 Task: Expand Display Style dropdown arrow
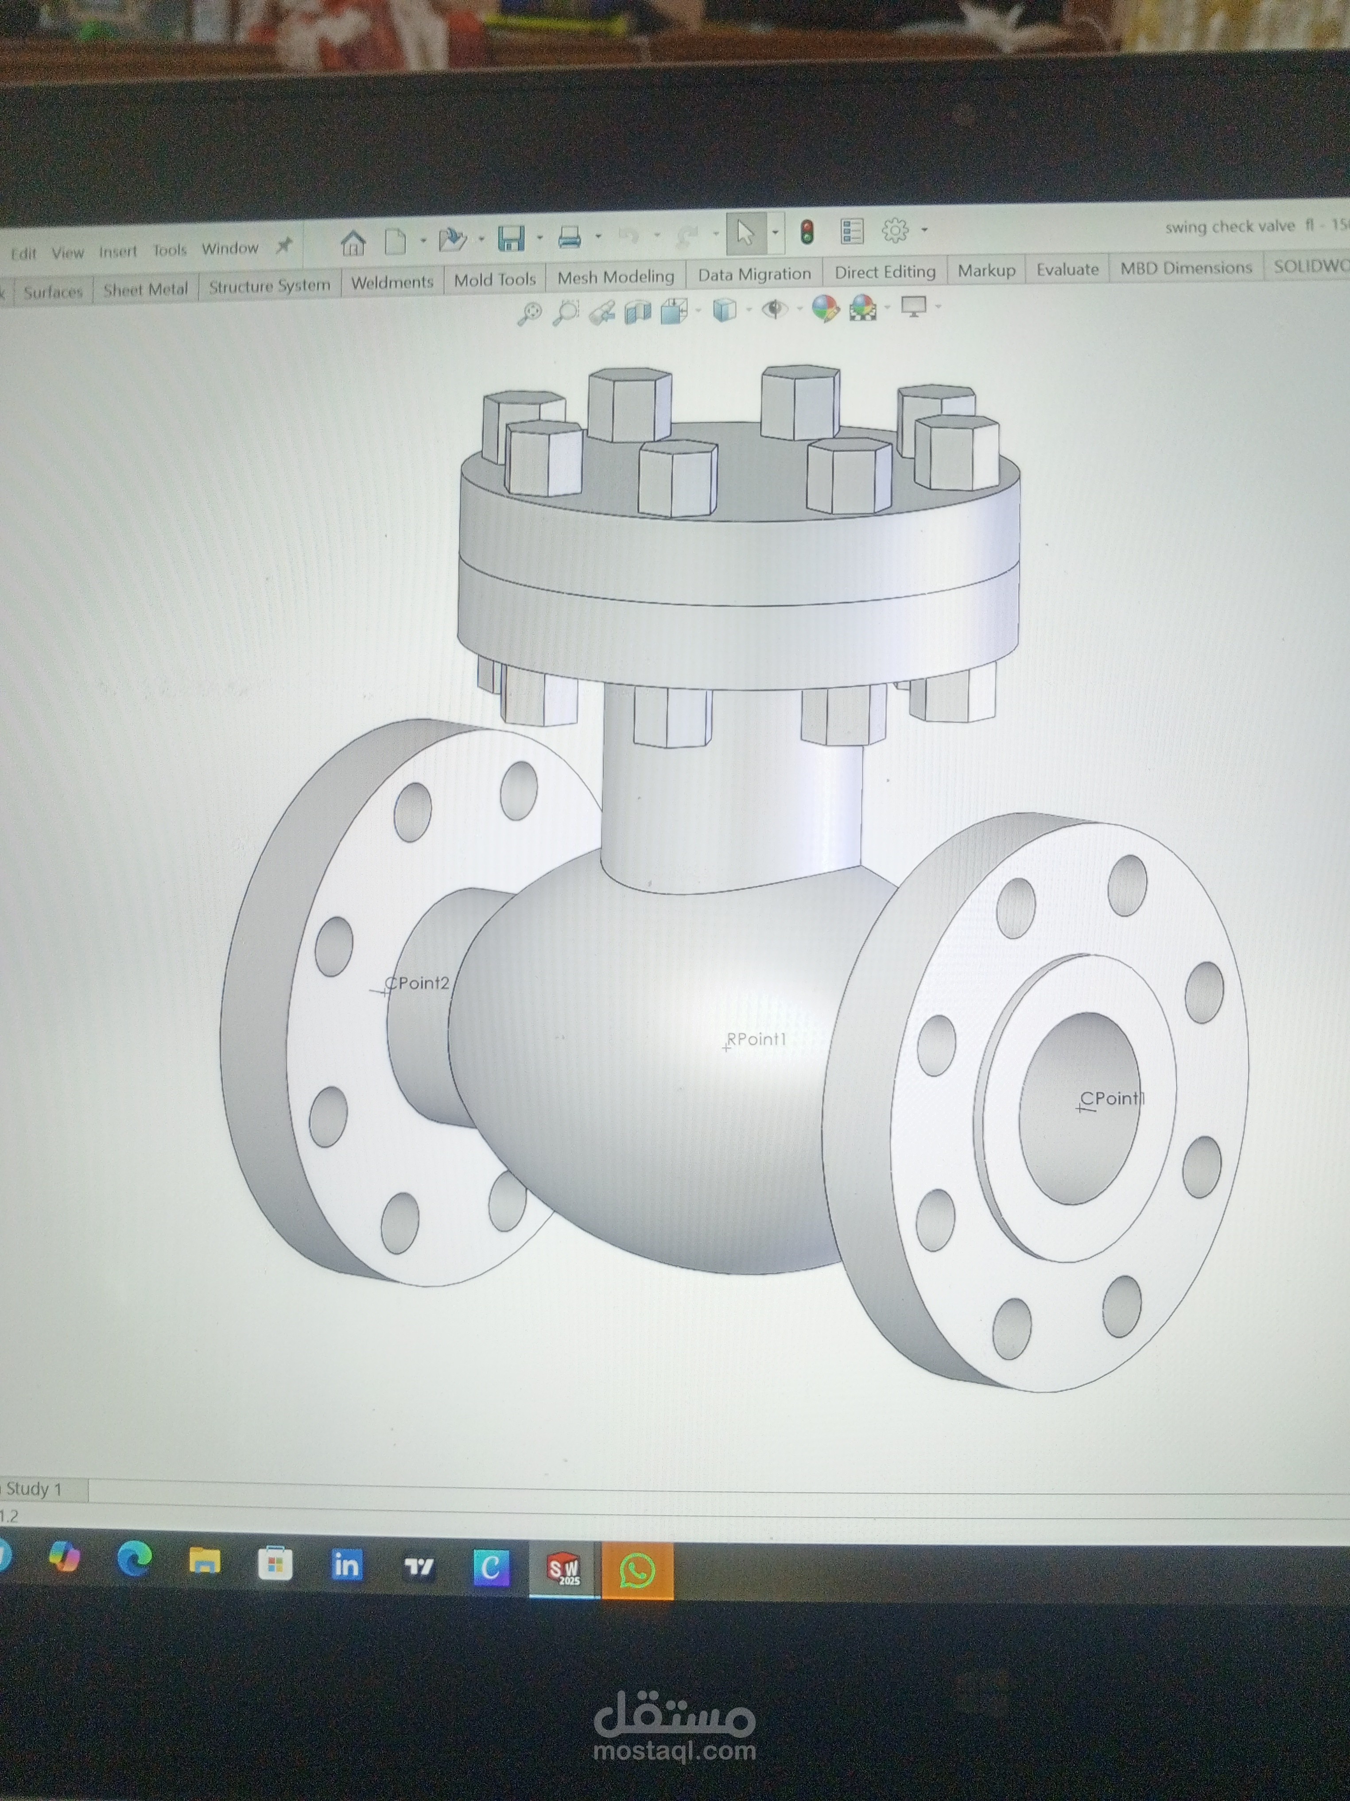click(749, 309)
